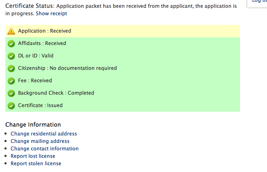Click the green checkmark next to Affidavits
This screenshot has height=172, width=267.
11,44
